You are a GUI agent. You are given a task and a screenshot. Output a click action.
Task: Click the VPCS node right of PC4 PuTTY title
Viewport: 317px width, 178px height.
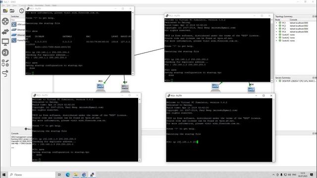pyautogui.click(x=251, y=89)
